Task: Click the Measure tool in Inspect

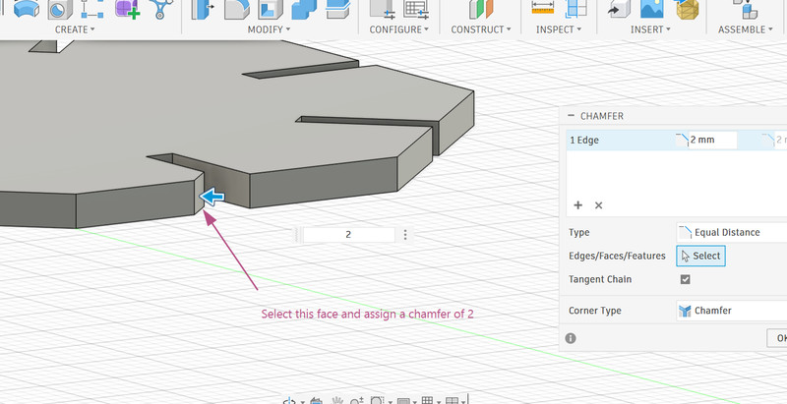Action: (x=543, y=9)
